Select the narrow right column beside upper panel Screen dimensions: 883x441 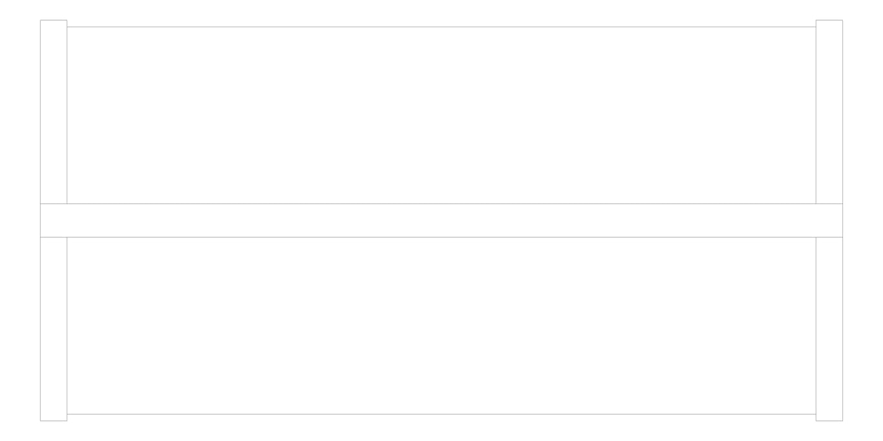click(829, 112)
